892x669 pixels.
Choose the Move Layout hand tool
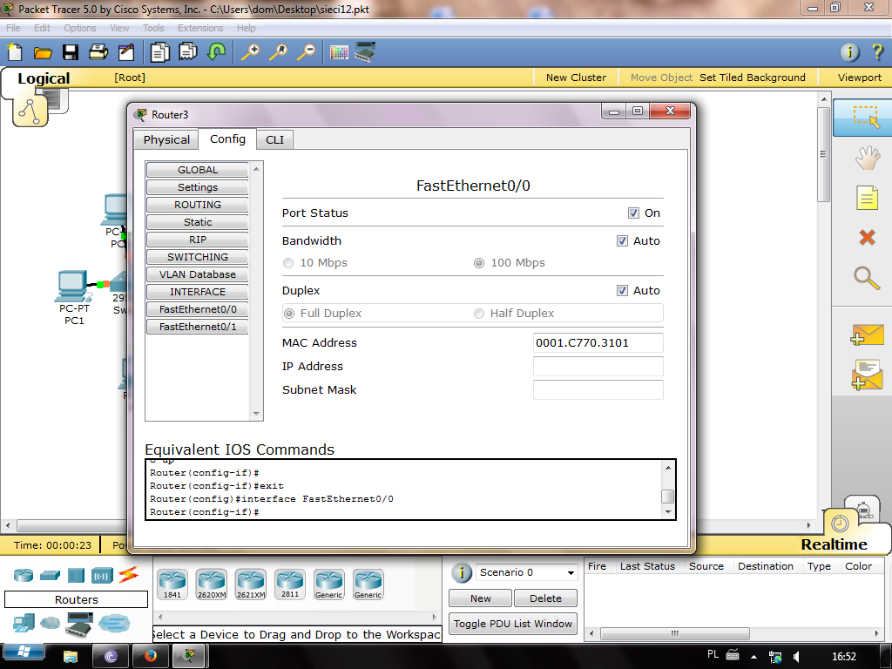867,158
